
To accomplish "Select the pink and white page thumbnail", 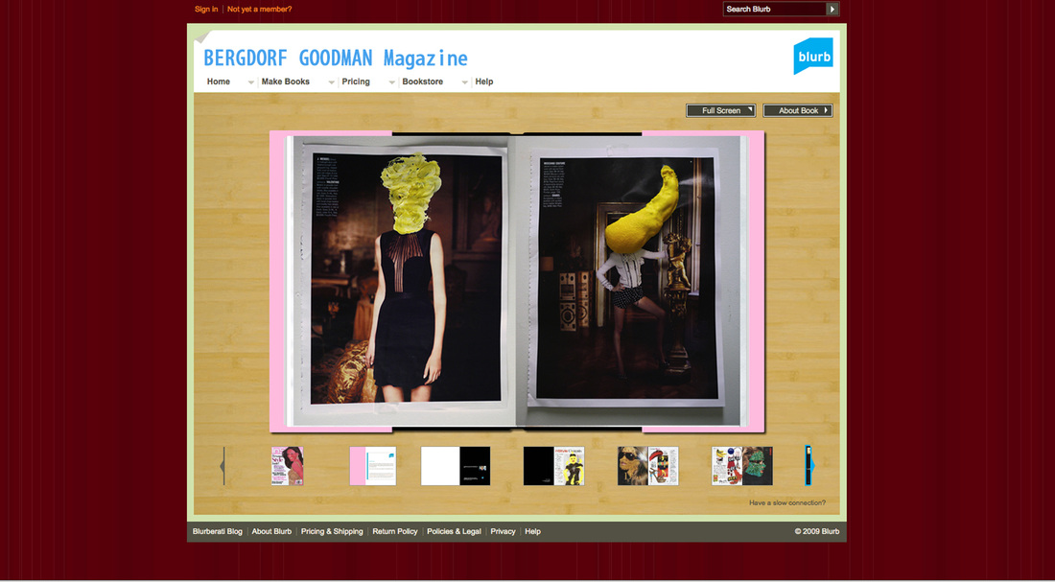I will pyautogui.click(x=373, y=466).
